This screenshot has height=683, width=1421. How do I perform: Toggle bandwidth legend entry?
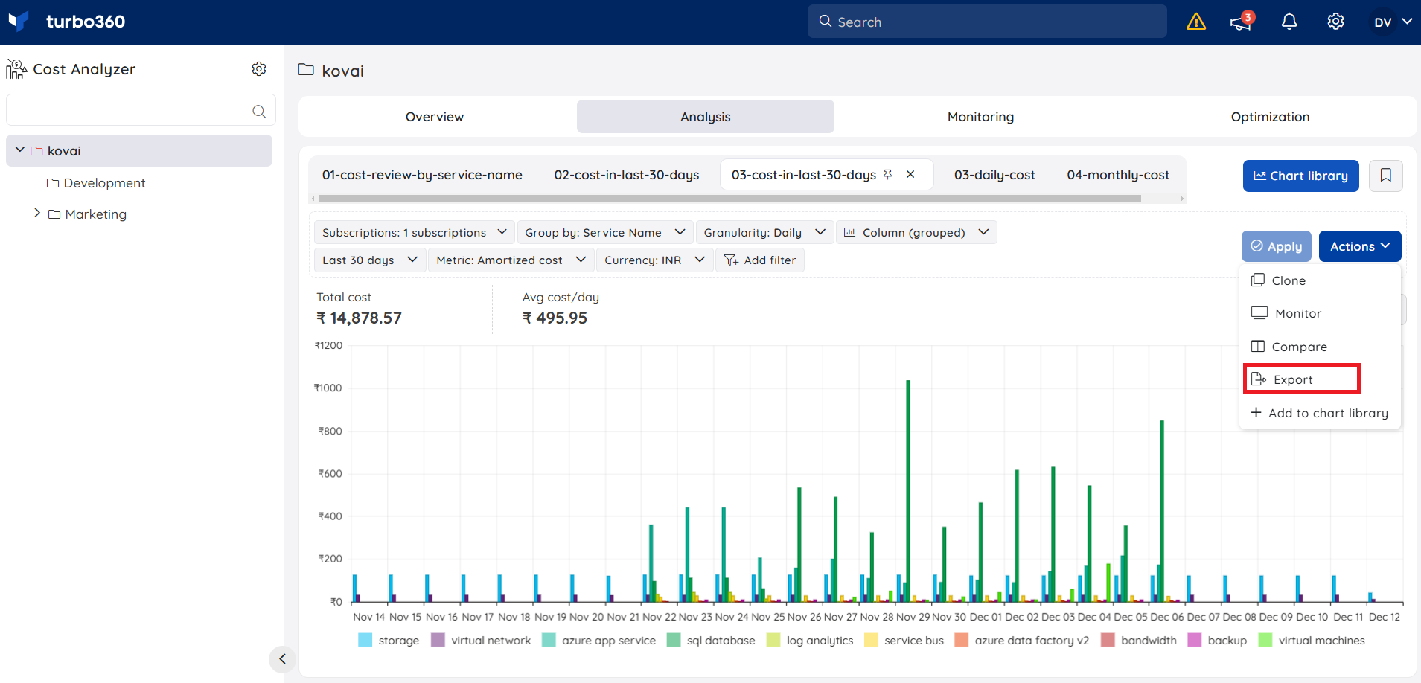tap(1139, 640)
